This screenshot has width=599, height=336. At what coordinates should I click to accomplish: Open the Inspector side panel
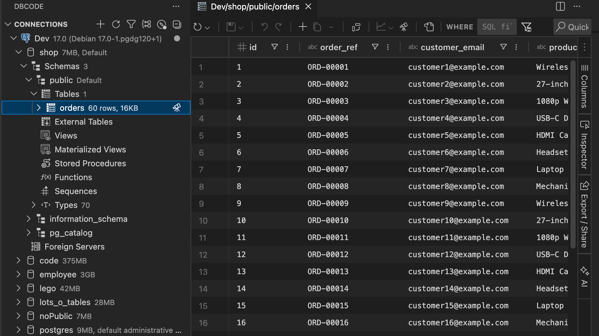[584, 145]
